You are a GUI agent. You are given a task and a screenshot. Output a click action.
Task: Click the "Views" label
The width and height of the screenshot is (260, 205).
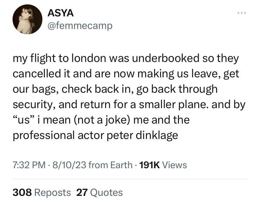click(x=175, y=165)
